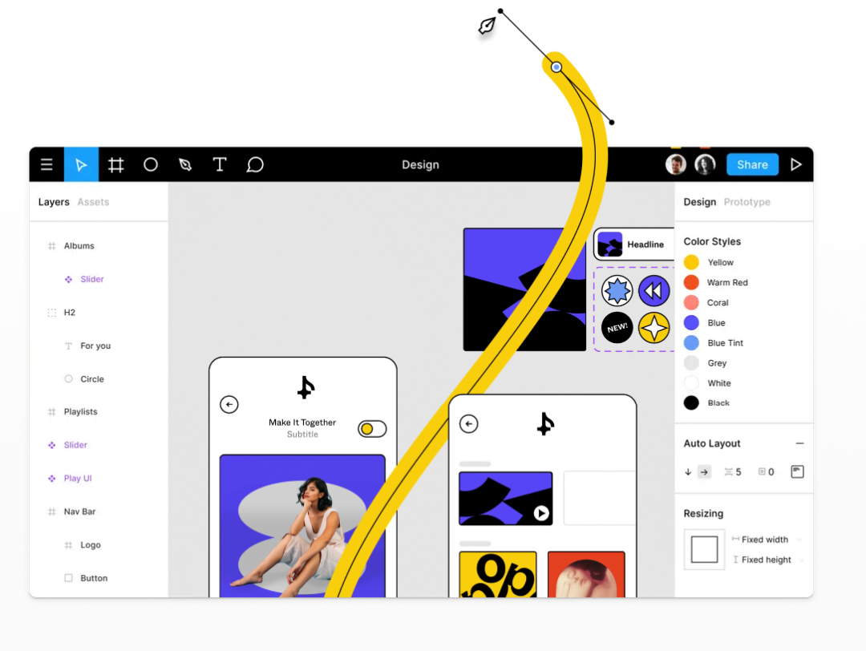Viewport: 866px width, 651px height.
Task: Click the Present play icon
Action: pos(796,164)
